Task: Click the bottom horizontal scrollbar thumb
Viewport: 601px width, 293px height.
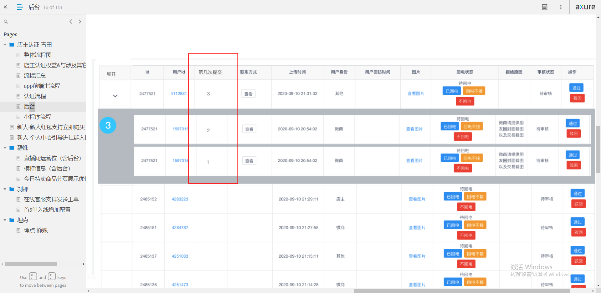Action: pyautogui.click(x=462, y=291)
